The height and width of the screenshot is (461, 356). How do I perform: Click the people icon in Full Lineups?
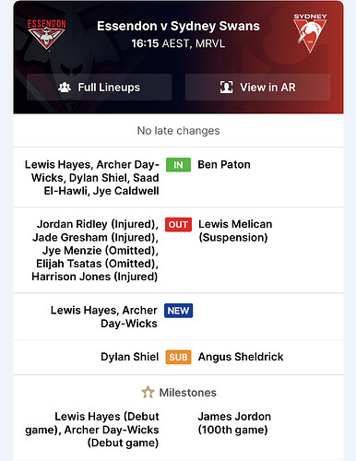(65, 88)
